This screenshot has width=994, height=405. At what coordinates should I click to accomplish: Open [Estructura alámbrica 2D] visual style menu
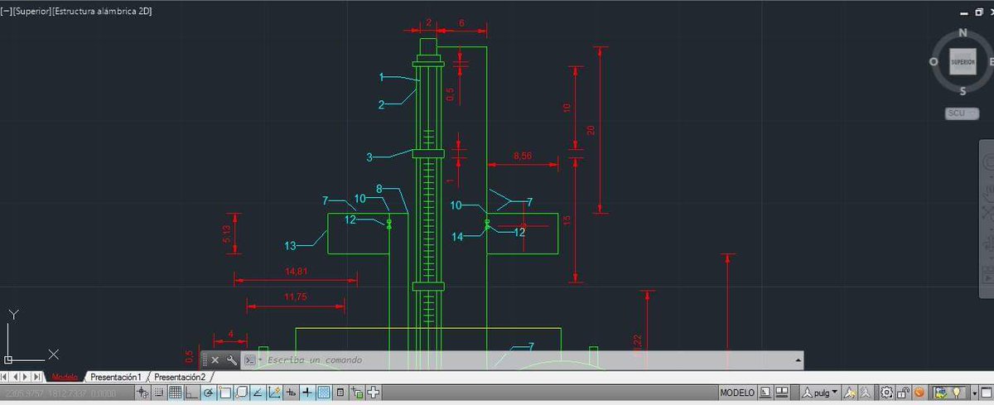101,11
